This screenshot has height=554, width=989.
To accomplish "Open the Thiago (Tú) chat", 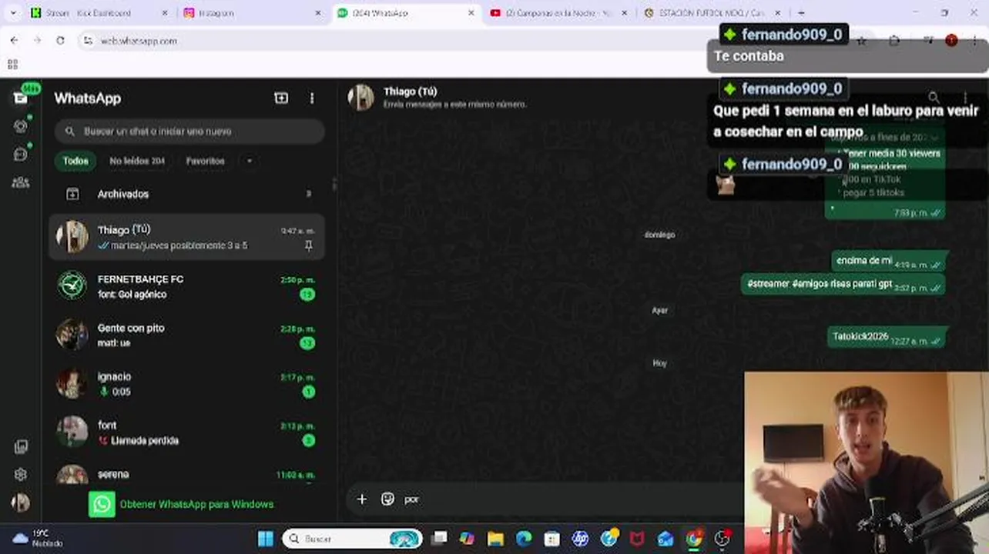I will coord(187,237).
